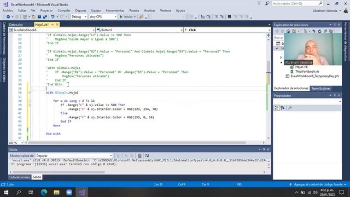Click the Navigate Backward toolbar arrow
The image size is (350, 197).
[x=8, y=17]
